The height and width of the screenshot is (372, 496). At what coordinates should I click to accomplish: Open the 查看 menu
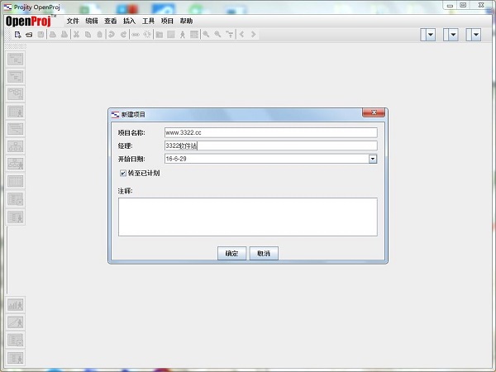111,21
